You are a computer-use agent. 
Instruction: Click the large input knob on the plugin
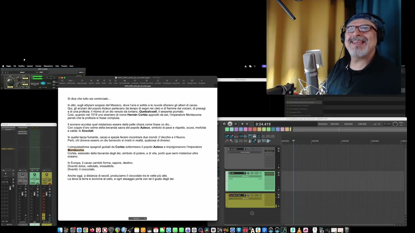click(x=10, y=82)
